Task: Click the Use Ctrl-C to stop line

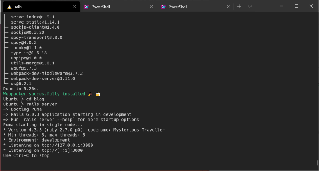Action: point(26,155)
